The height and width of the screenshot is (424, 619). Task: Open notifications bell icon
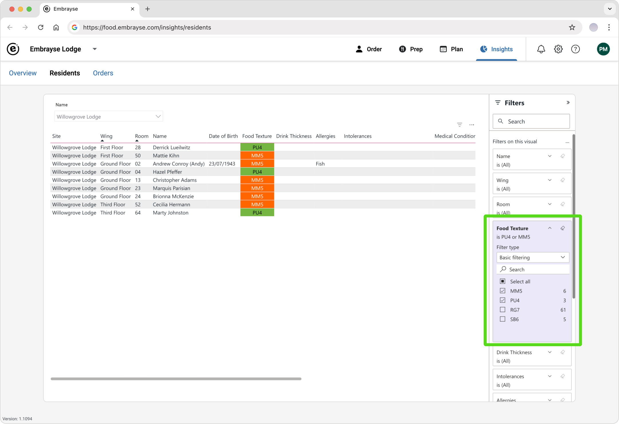point(541,49)
